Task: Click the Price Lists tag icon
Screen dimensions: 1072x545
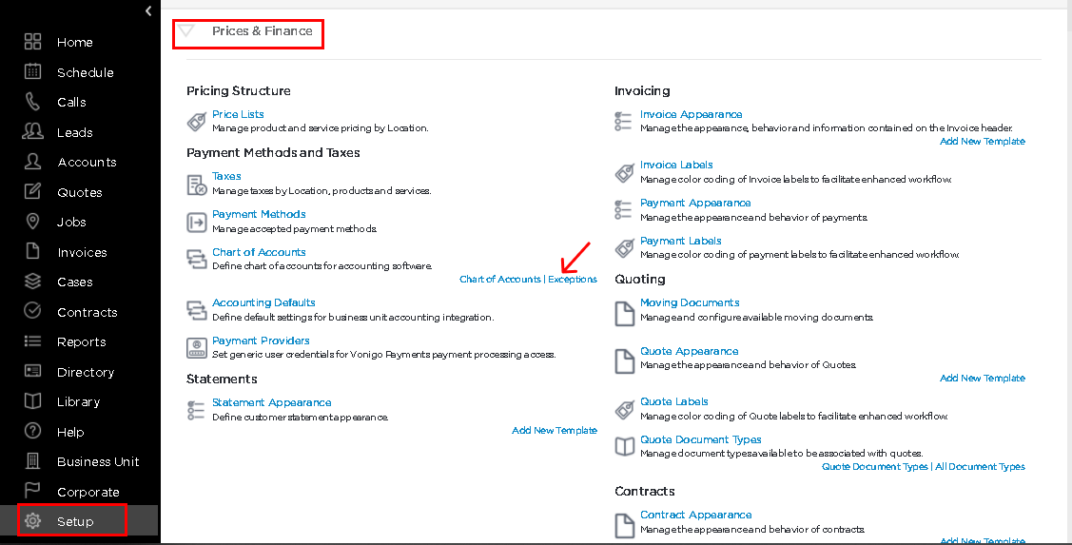Action: coord(197,122)
